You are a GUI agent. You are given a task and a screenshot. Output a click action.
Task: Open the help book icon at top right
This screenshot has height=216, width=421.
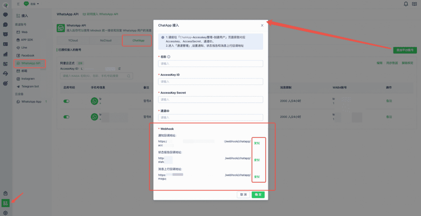415,4
